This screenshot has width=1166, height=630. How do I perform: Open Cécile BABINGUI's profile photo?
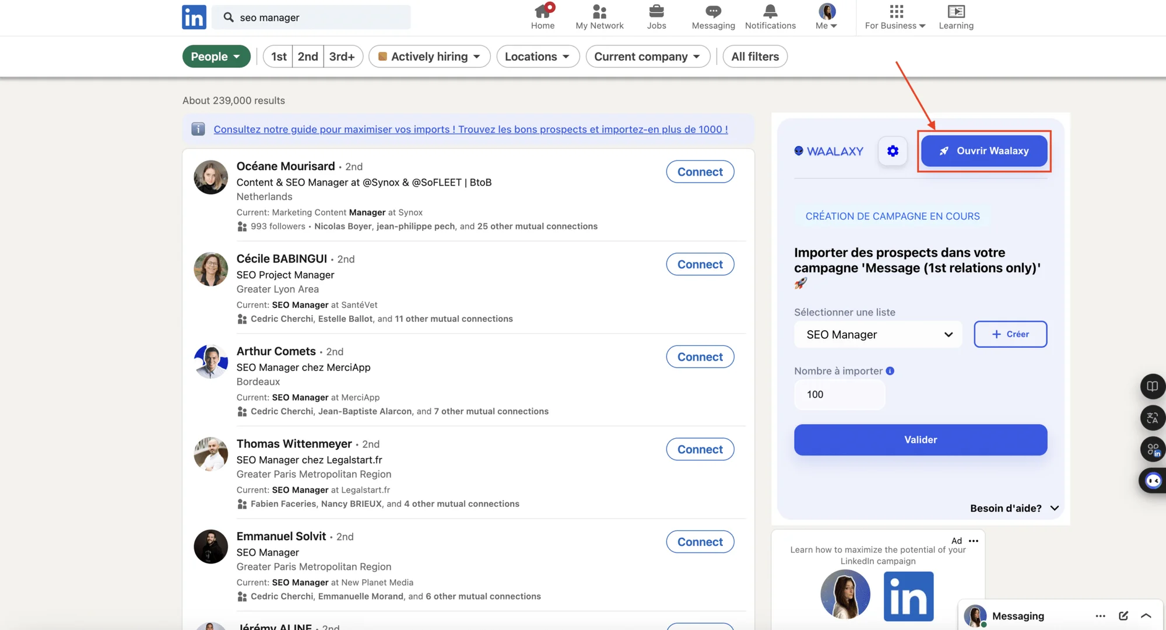tap(210, 269)
